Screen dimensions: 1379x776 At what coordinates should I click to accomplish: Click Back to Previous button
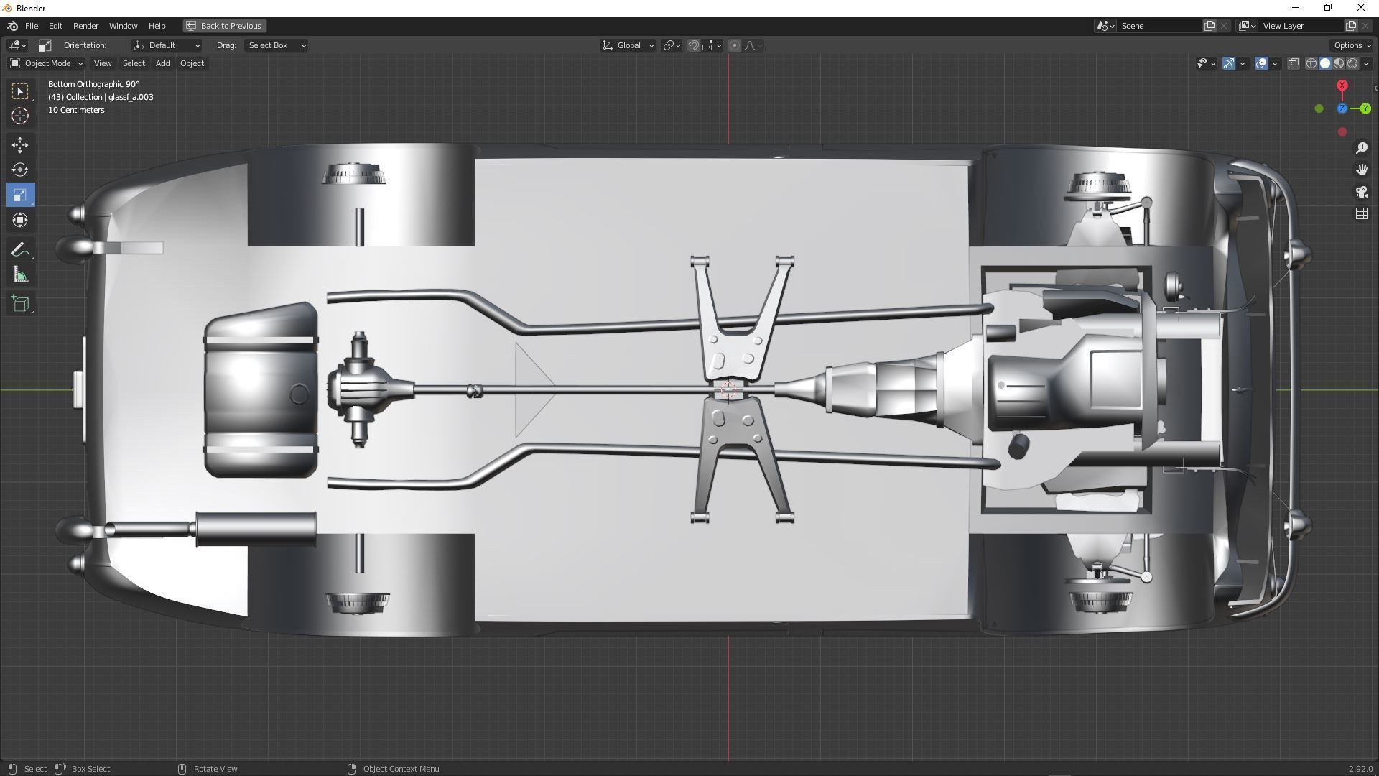224,26
